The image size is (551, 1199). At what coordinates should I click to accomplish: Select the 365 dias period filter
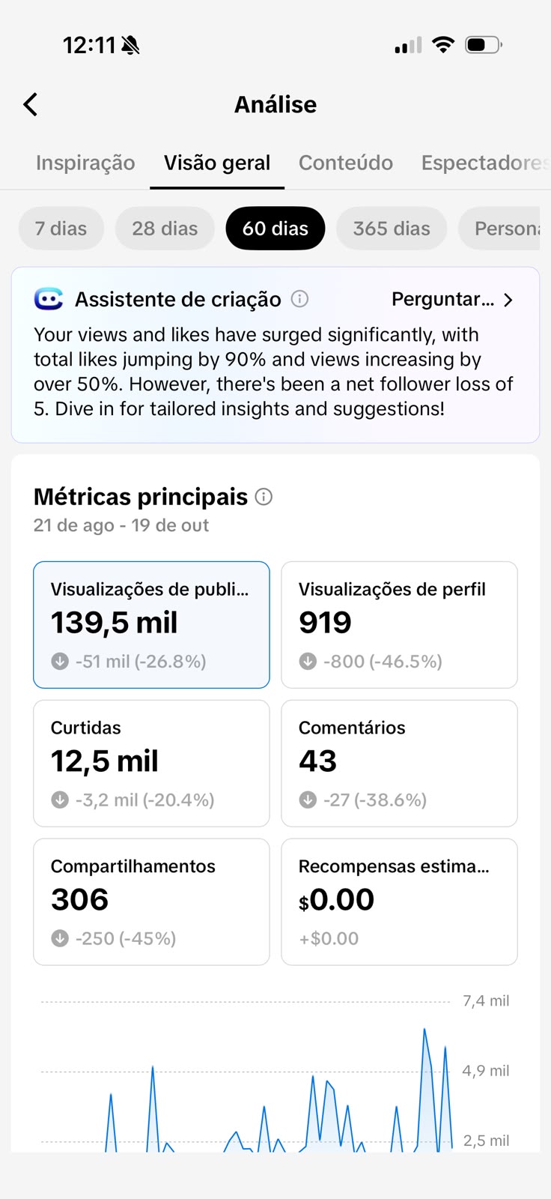pos(392,228)
